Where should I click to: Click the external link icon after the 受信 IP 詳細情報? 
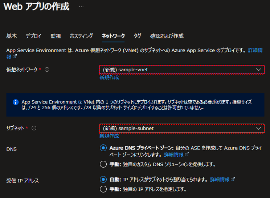click(233, 179)
